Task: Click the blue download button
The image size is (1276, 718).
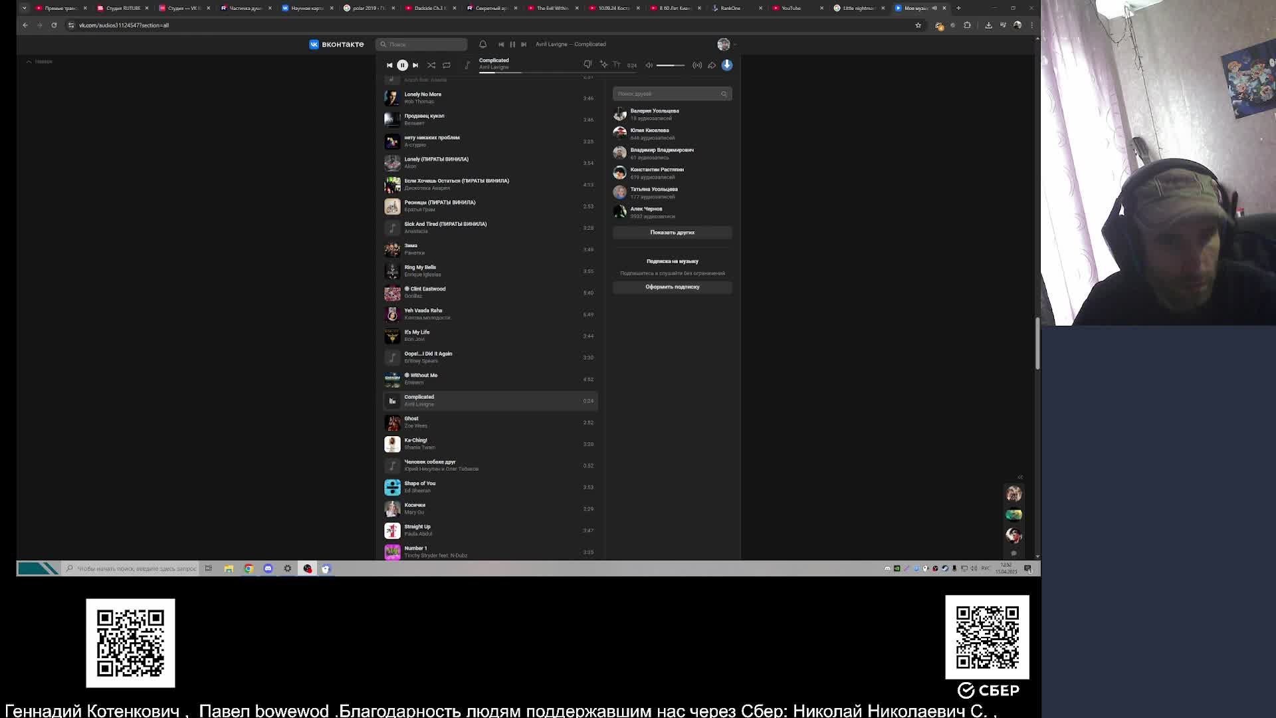Action: coord(727,64)
